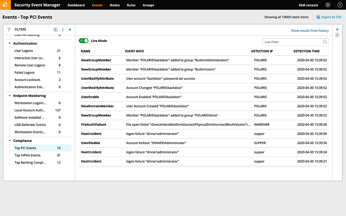The image size is (346, 216).
Task: Open the SolarWinds SEM home icon
Action: [5, 5]
